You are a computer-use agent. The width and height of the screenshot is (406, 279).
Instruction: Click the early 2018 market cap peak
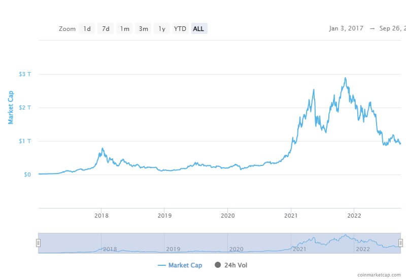click(x=103, y=149)
